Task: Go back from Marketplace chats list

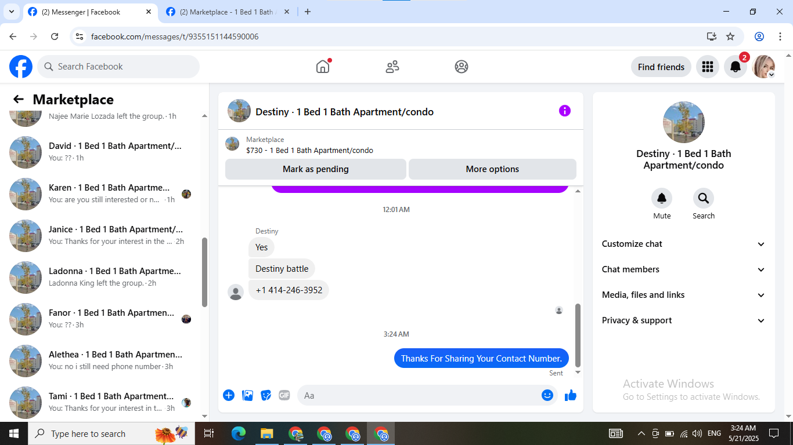Action: (19, 99)
